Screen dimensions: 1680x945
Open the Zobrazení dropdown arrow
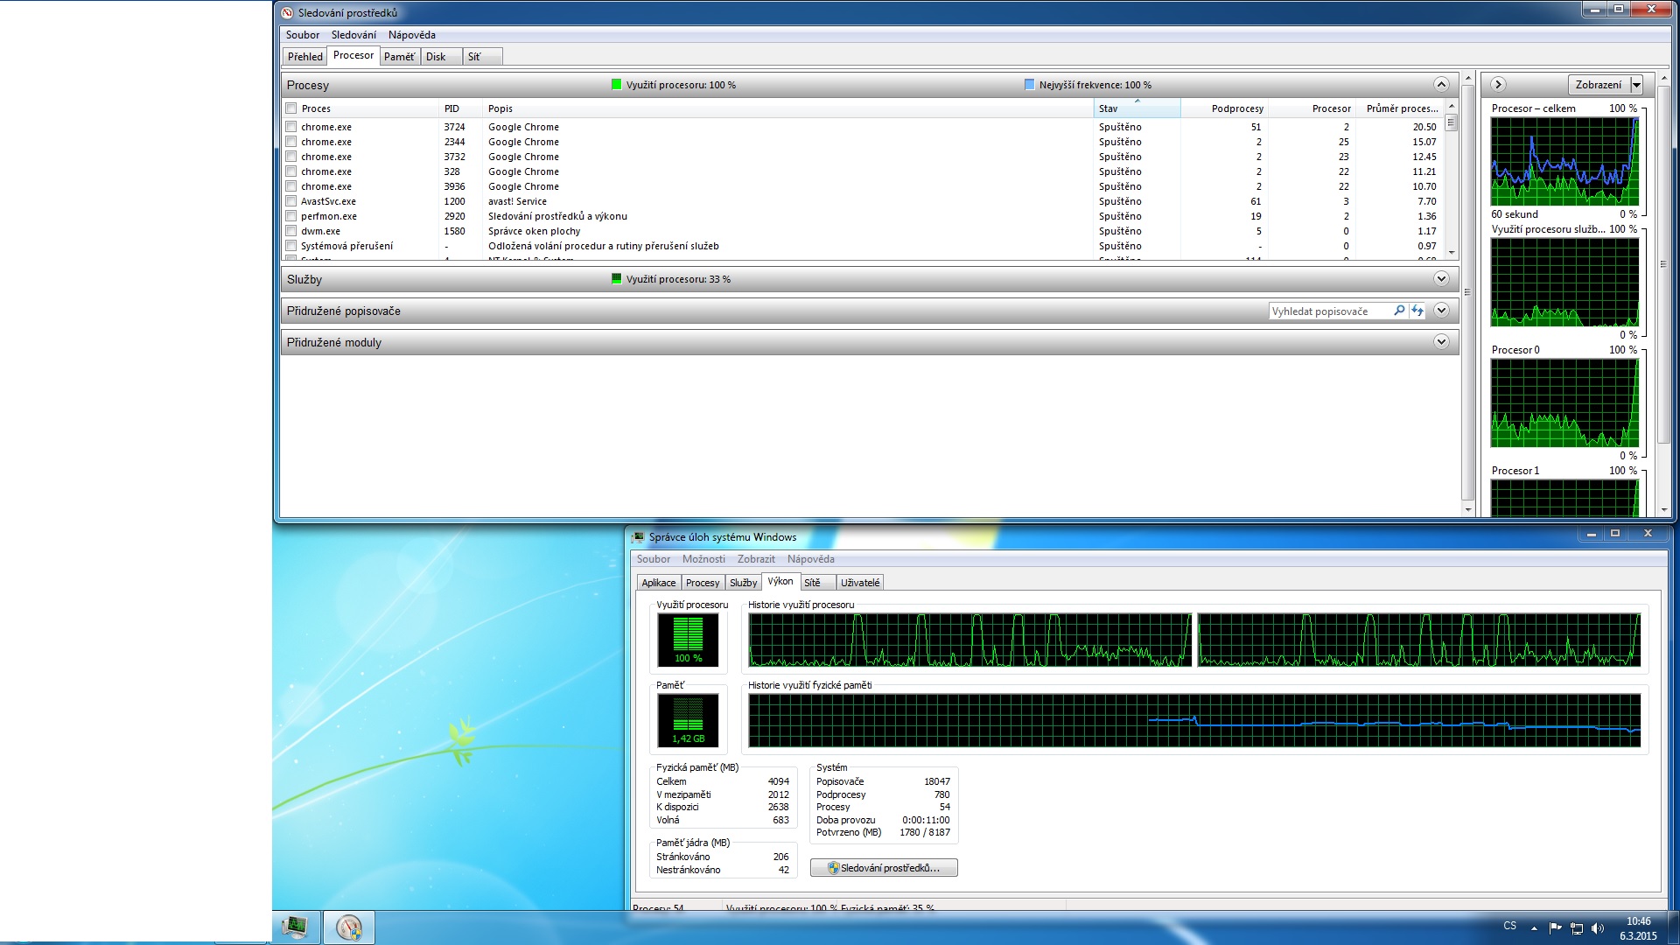[1636, 85]
